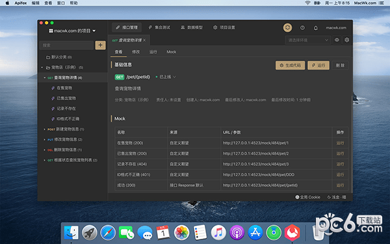Image resolution: width=390 pixels, height=244 pixels.
Task: Switch to 集合测试 top tab
Action: pos(159,27)
